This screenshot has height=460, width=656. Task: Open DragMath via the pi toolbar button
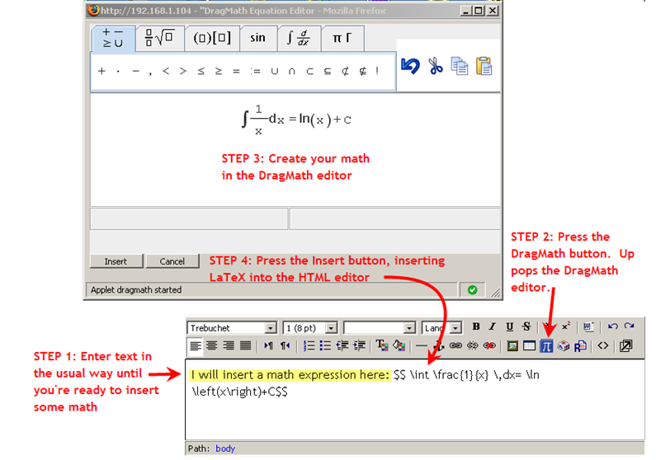pos(546,346)
